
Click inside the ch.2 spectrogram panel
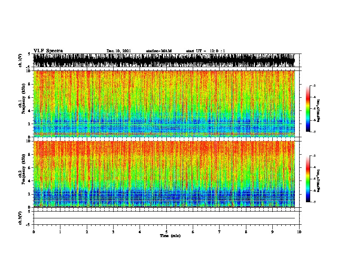click(x=164, y=174)
